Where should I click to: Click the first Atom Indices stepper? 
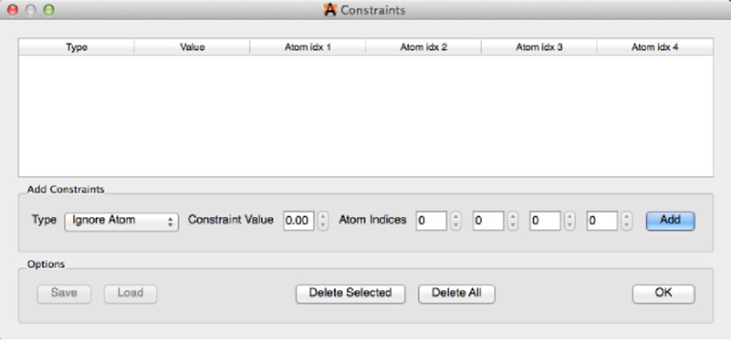click(456, 220)
